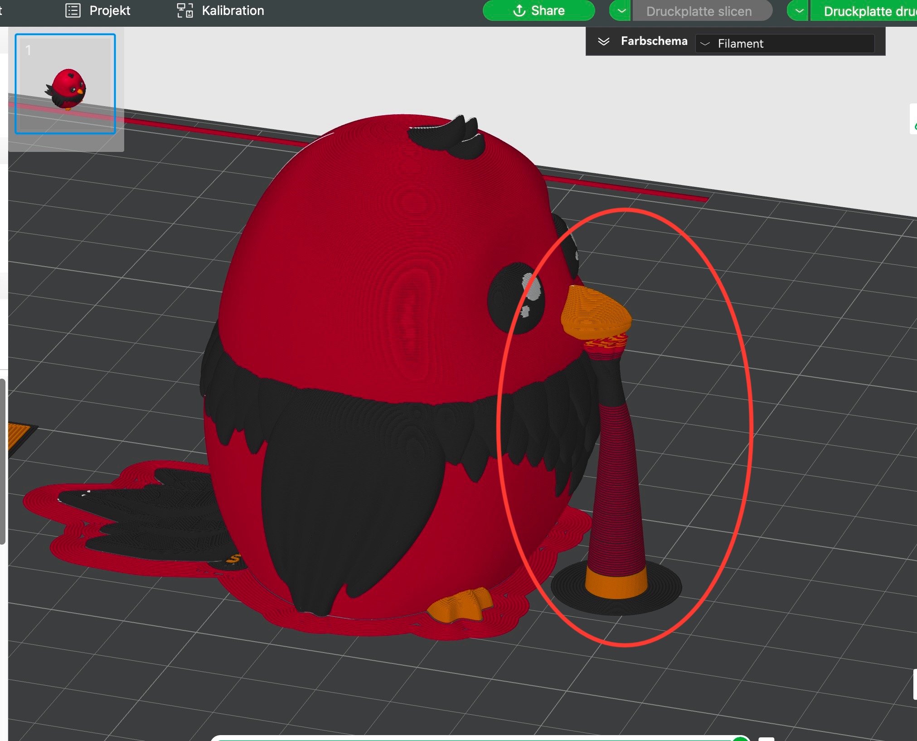Switch to the Kalibration tab
Viewport: 917px width, 741px height.
(233, 10)
